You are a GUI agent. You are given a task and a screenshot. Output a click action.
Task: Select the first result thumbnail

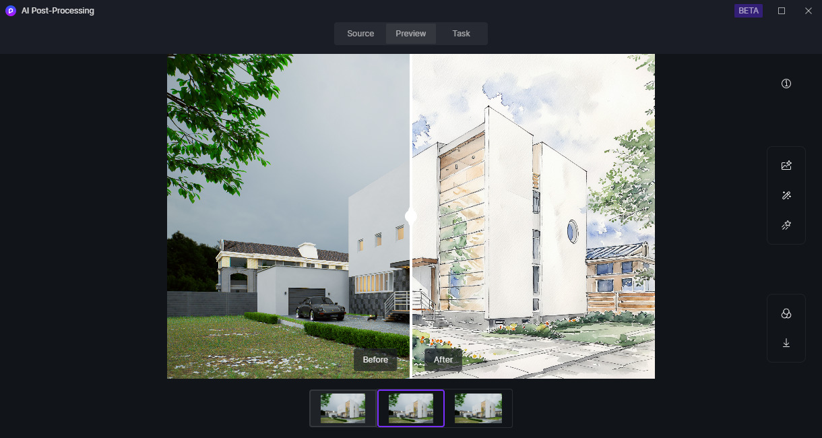(x=343, y=408)
